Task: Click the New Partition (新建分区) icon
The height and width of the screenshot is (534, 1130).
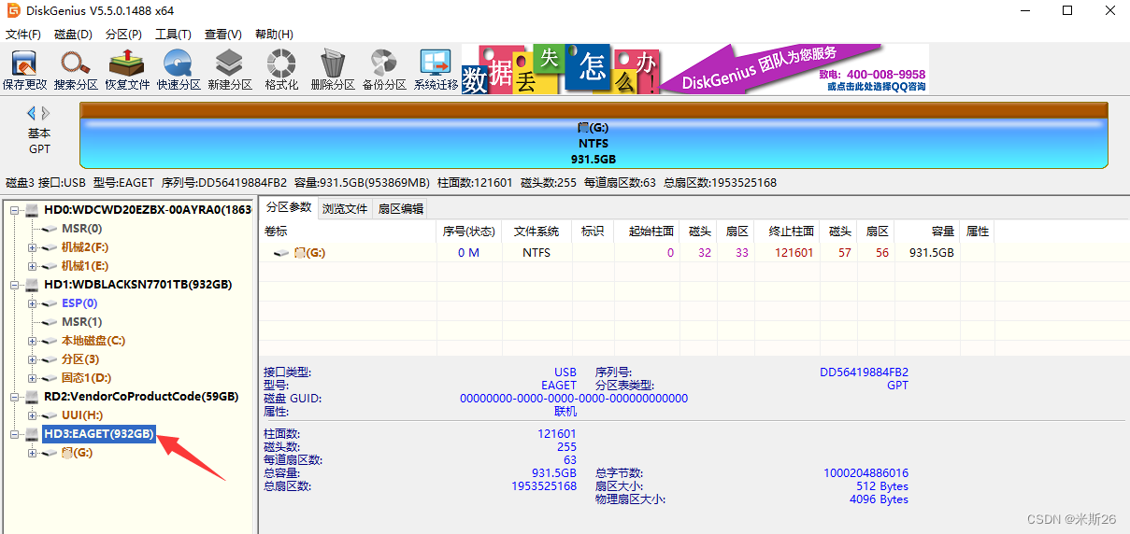Action: point(230,70)
